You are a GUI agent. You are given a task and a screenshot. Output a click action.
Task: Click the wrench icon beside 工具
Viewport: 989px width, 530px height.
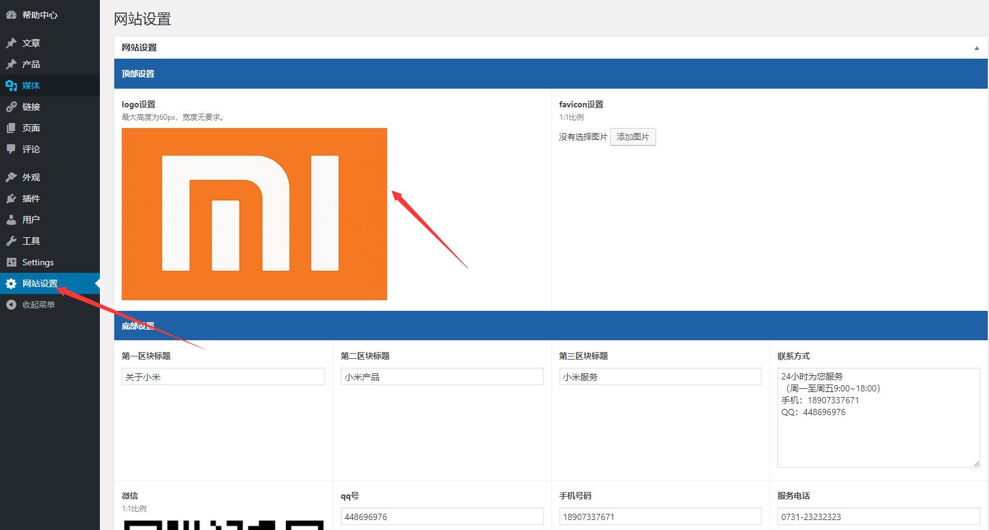11,241
